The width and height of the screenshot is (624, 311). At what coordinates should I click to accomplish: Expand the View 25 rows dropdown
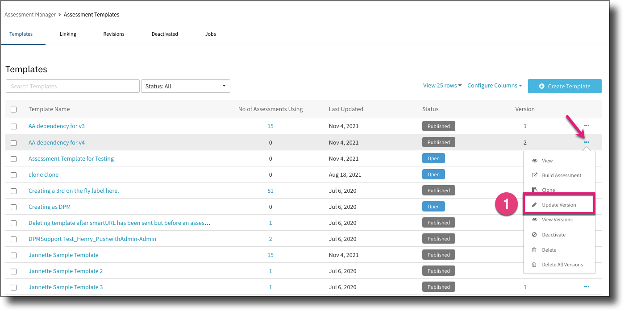[x=441, y=85]
